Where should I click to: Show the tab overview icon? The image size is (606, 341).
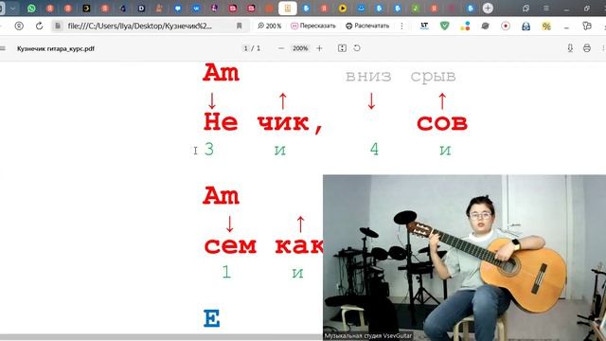[526, 9]
